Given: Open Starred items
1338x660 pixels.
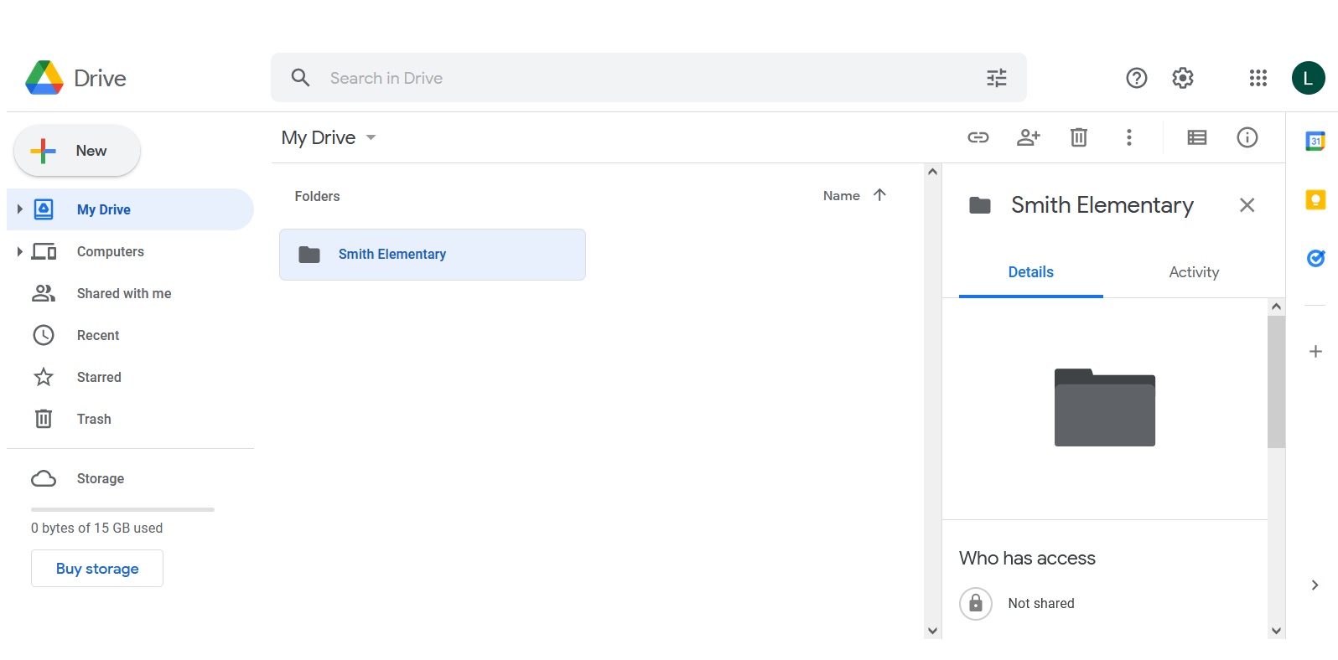Looking at the screenshot, I should [130, 377].
